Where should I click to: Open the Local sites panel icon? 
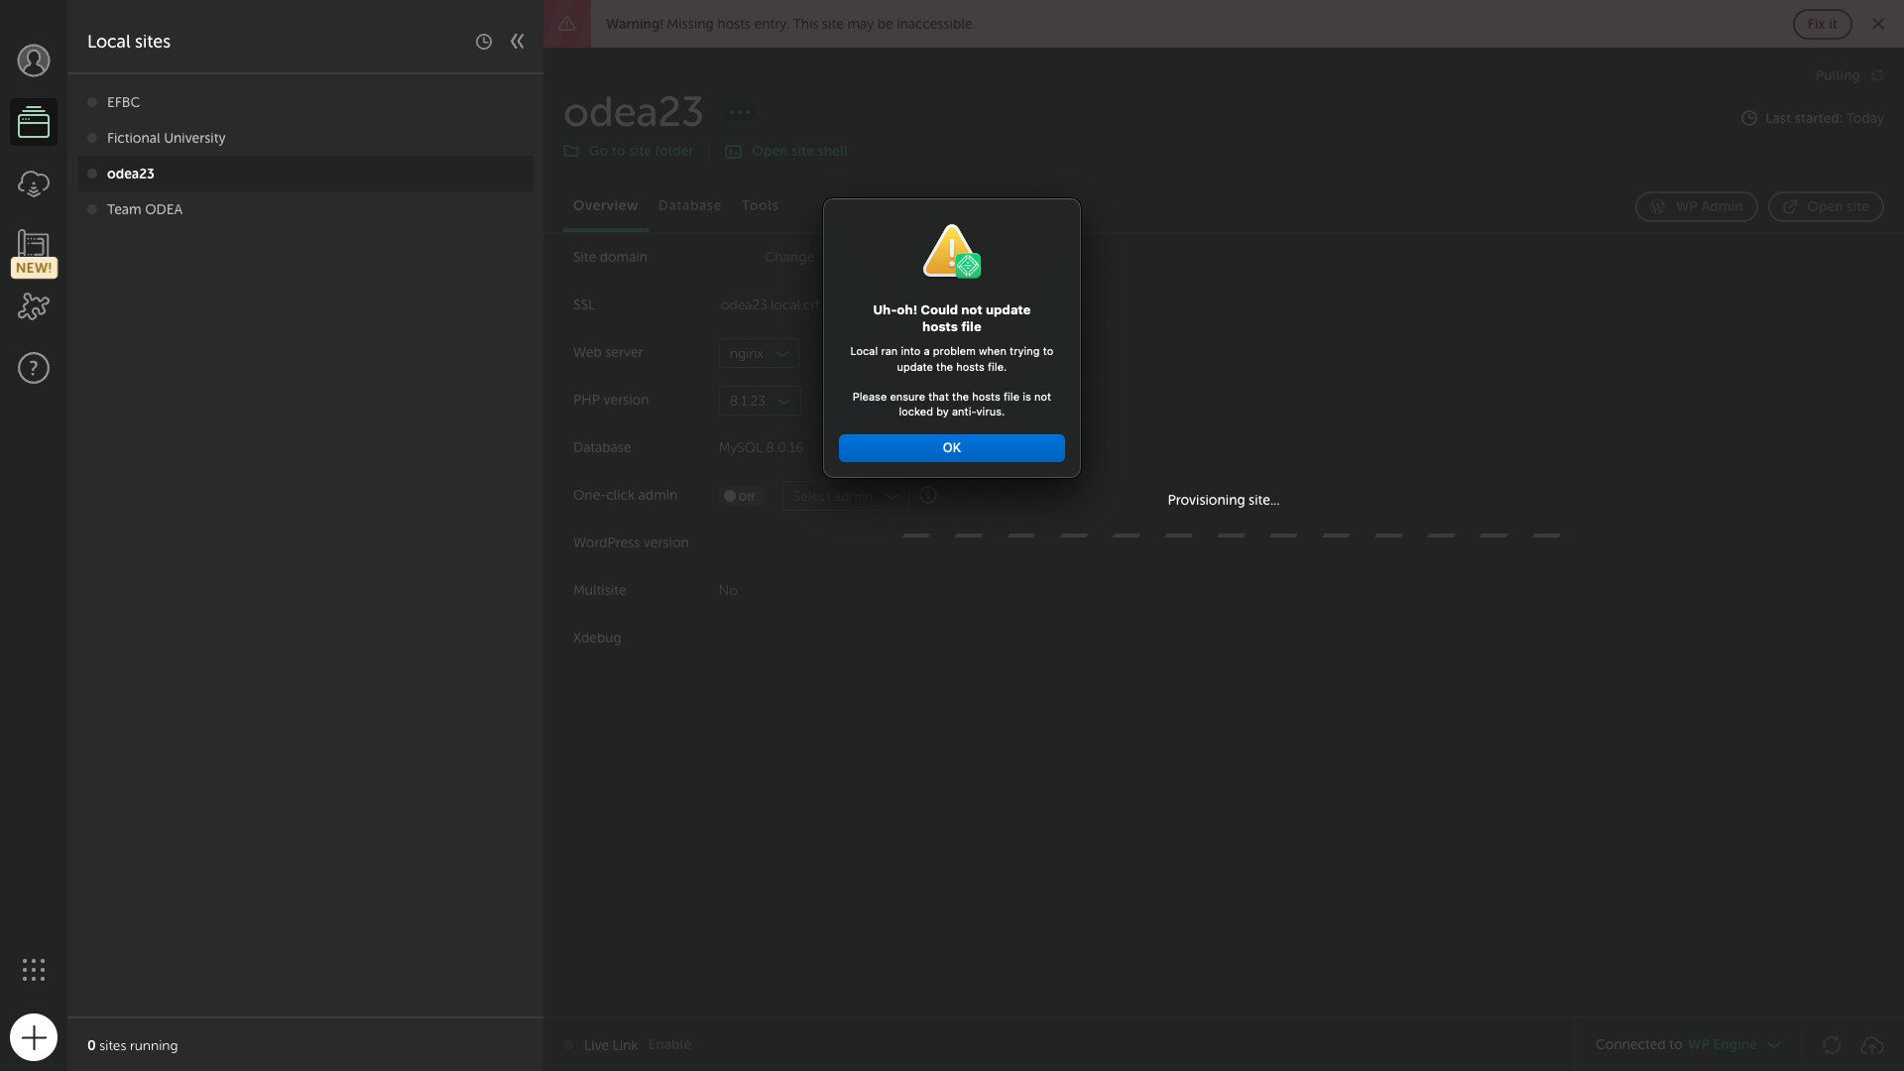34,123
